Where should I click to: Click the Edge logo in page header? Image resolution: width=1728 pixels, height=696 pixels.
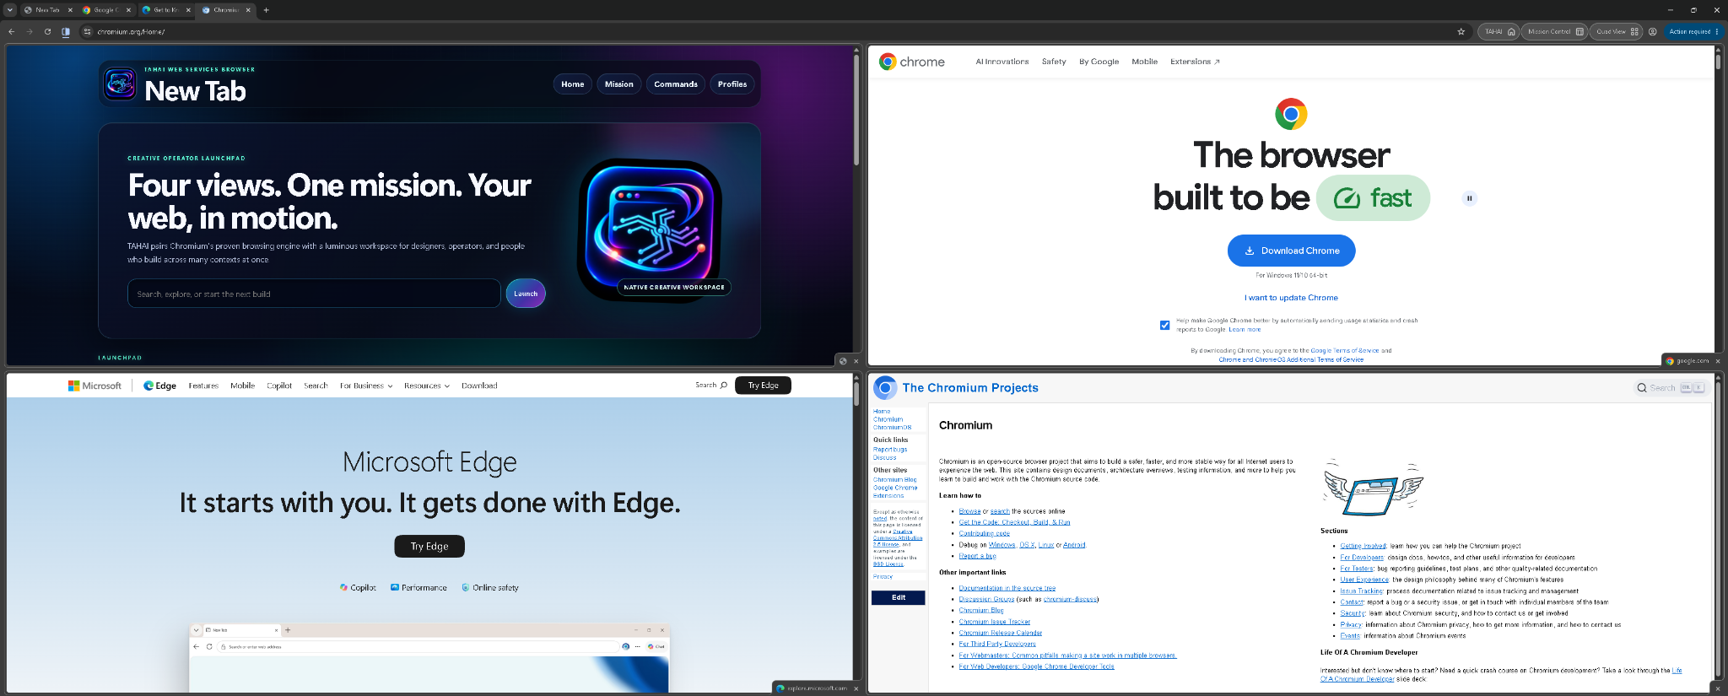point(159,386)
